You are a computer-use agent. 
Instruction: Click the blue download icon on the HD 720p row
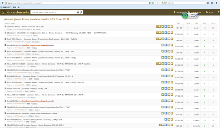coord(166,27)
